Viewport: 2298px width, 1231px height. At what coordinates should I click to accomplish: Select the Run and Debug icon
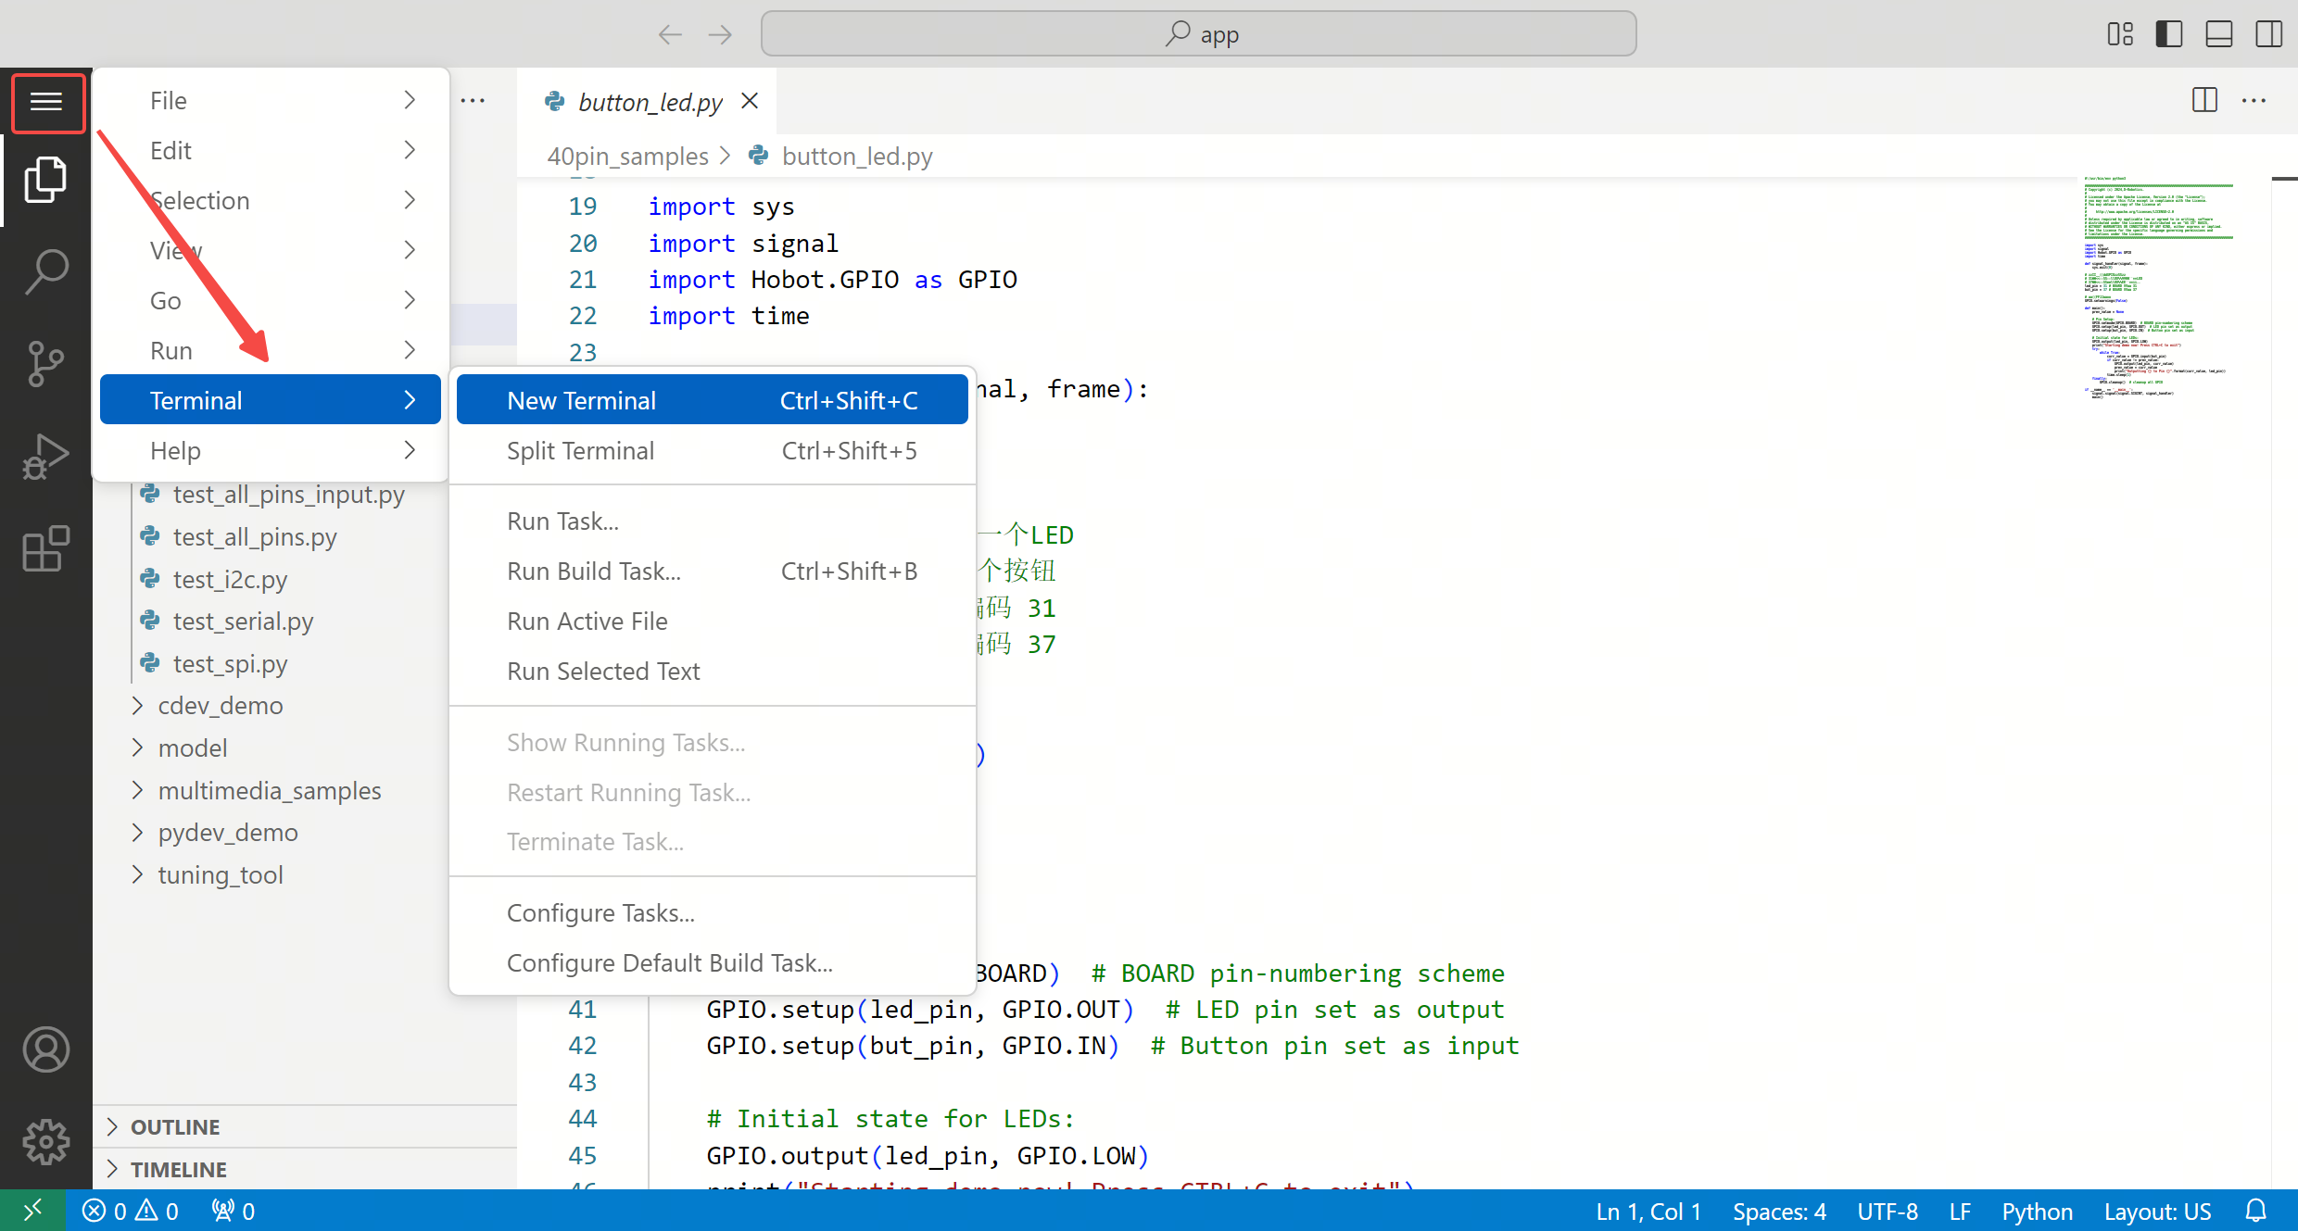coord(45,456)
